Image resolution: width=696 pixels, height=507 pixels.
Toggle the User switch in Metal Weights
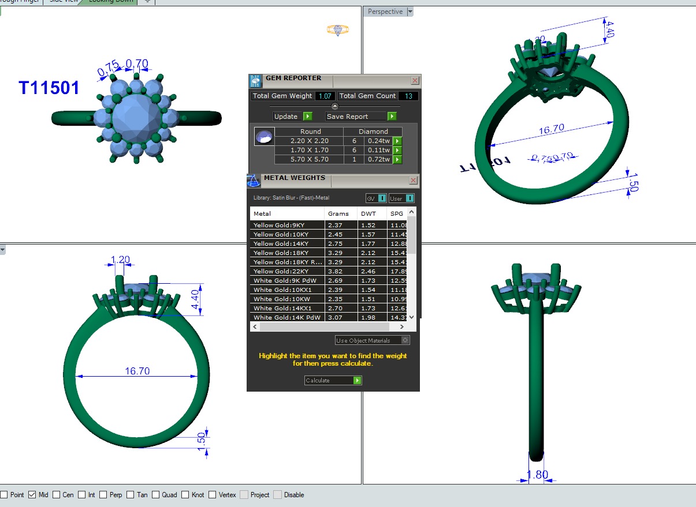401,198
